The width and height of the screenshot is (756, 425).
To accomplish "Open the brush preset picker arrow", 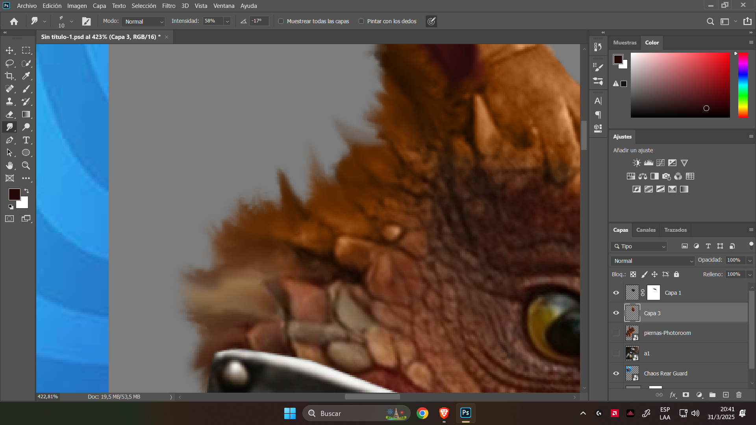I will pyautogui.click(x=71, y=21).
